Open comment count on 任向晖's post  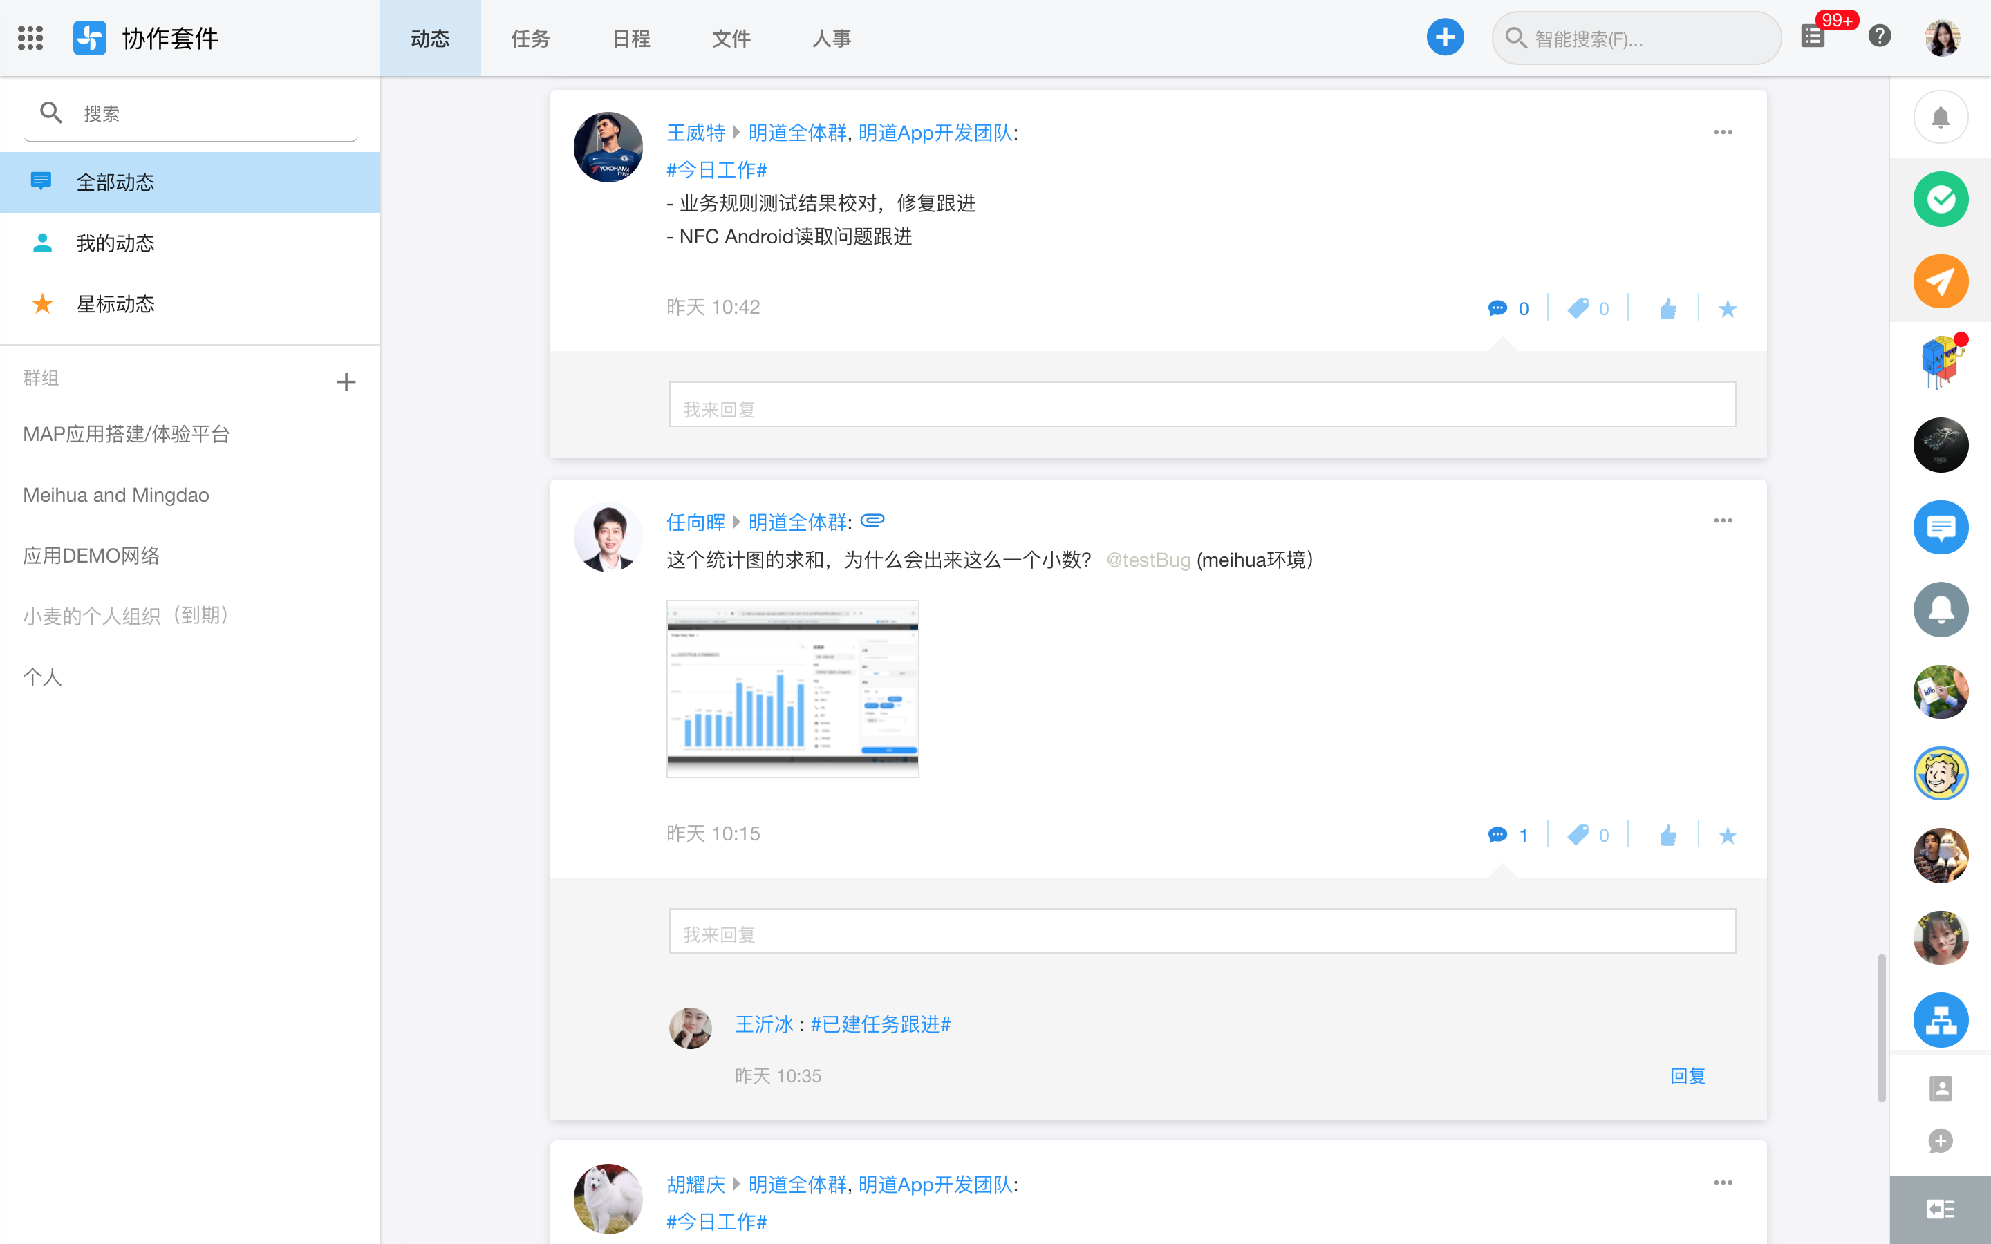[x=1508, y=835]
